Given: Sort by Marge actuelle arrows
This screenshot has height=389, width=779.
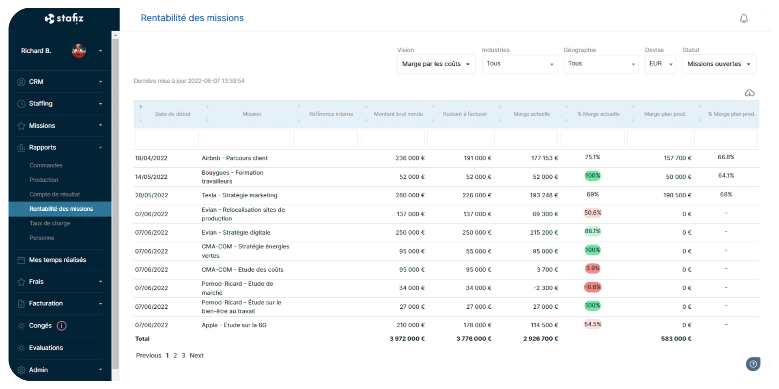Looking at the screenshot, I should pos(499,114).
